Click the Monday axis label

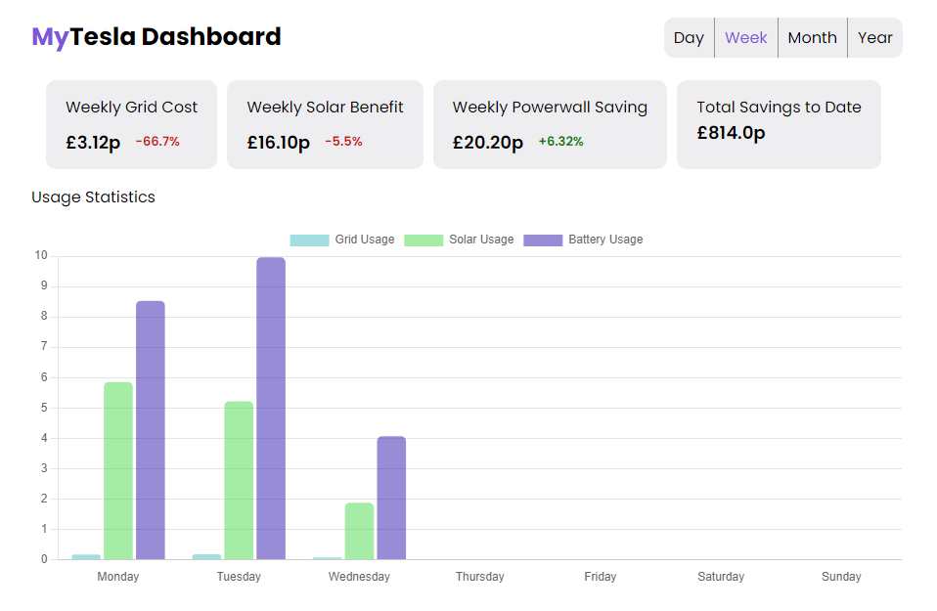(118, 577)
